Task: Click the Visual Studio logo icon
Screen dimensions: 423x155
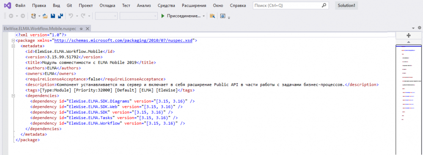Action: tap(8, 5)
